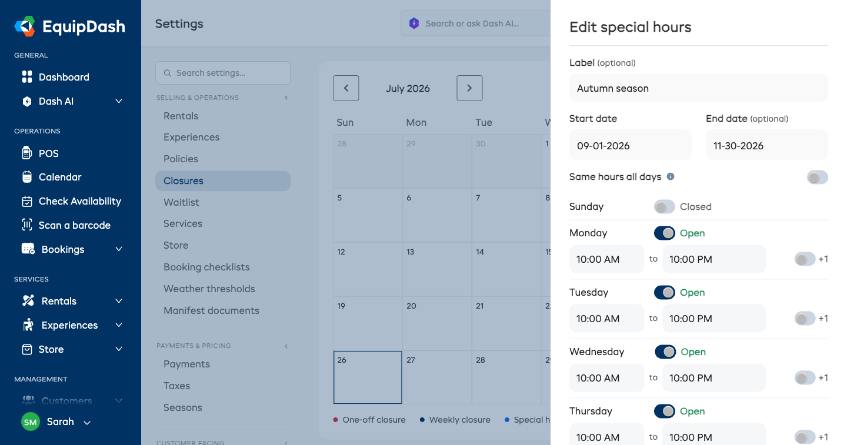The width and height of the screenshot is (847, 445).
Task: Toggle Sunday open/closed switch
Action: (665, 206)
